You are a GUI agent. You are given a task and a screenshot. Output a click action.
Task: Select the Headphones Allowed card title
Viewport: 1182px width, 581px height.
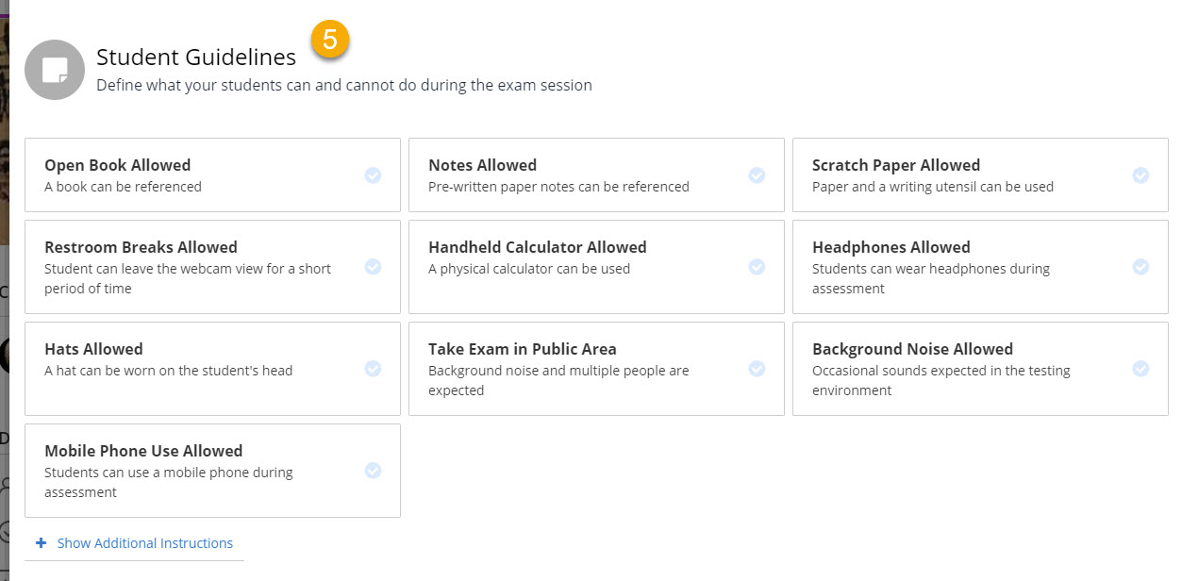point(891,247)
